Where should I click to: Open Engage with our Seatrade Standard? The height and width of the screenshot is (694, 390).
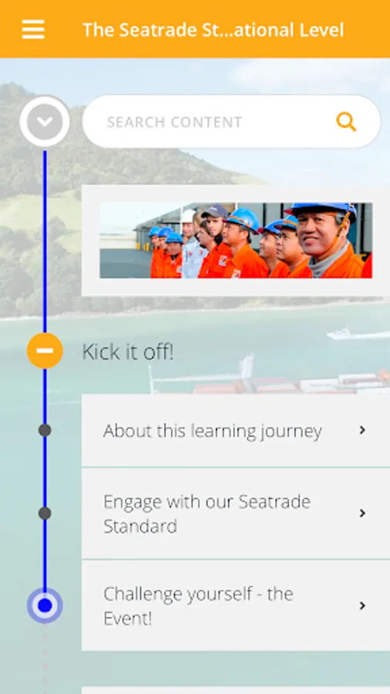pos(236,514)
